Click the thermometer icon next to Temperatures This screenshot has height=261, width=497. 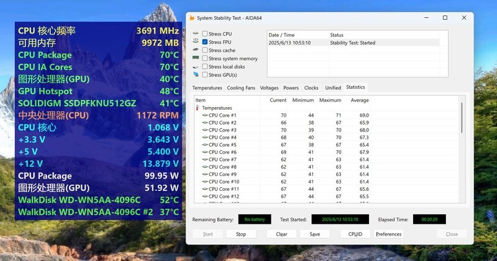coord(198,108)
